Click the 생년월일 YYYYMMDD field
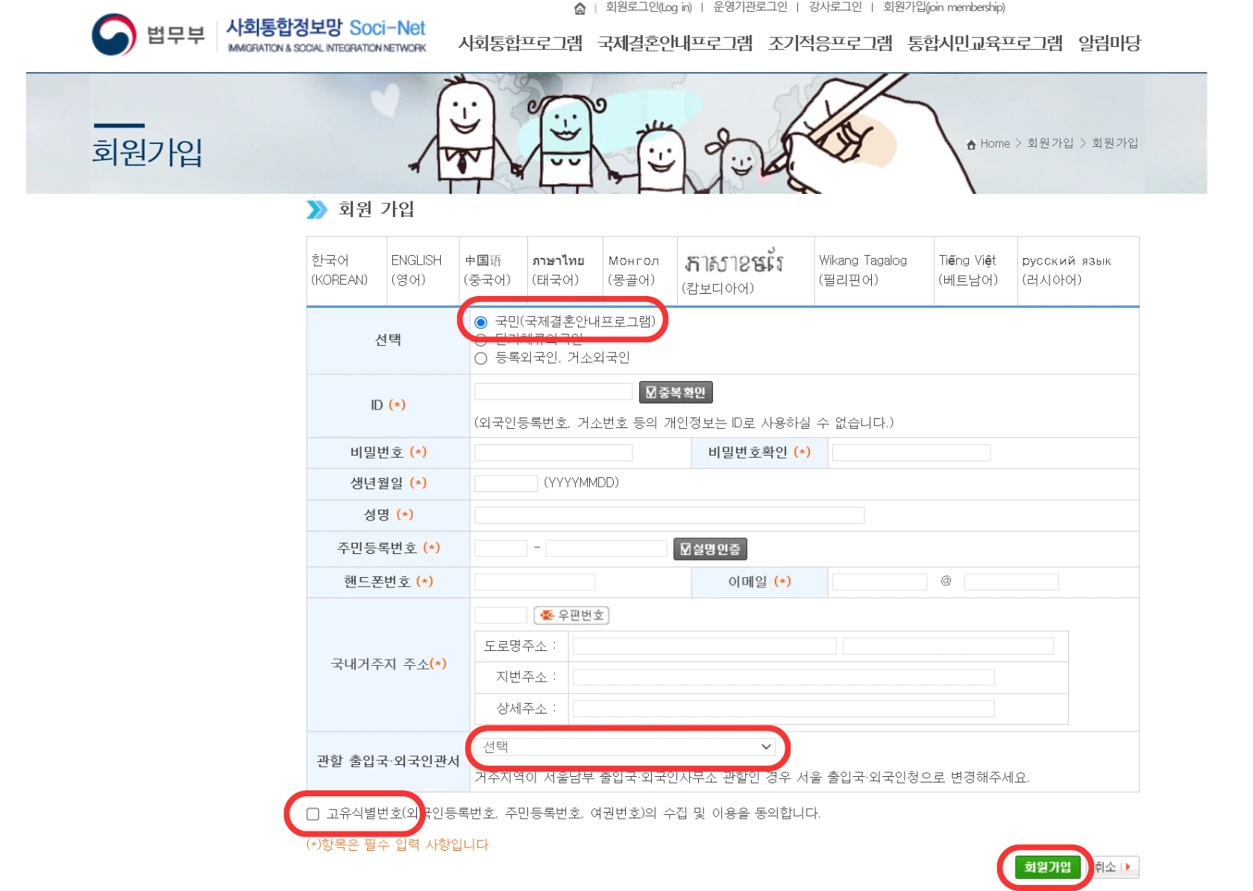1253x891 pixels. point(506,483)
